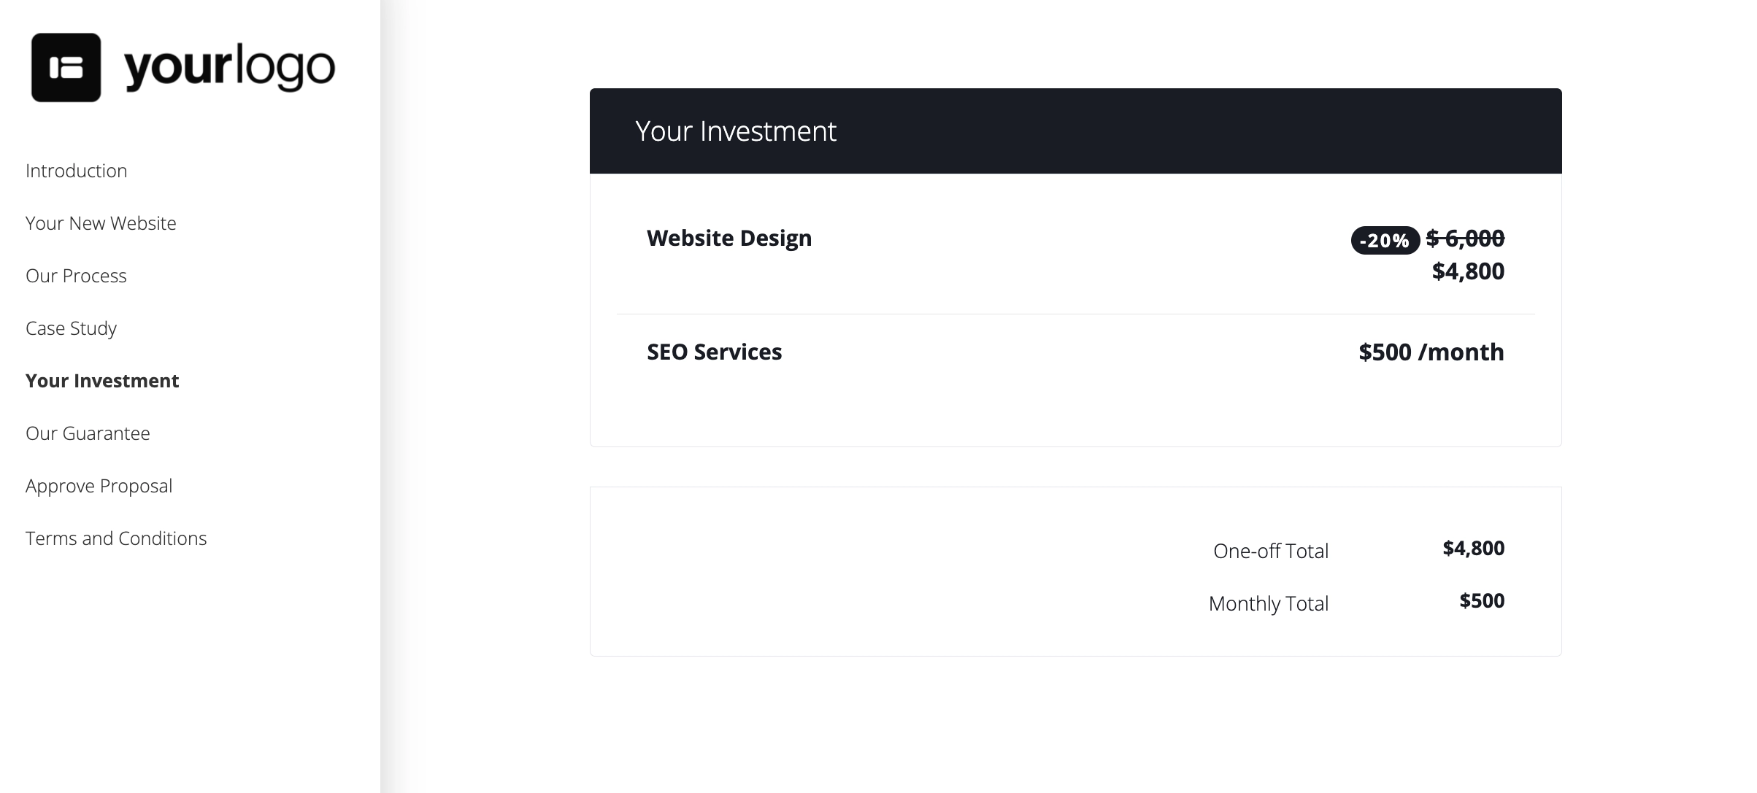This screenshot has width=1757, height=793.
Task: Click the Website Design line item
Action: tap(729, 238)
